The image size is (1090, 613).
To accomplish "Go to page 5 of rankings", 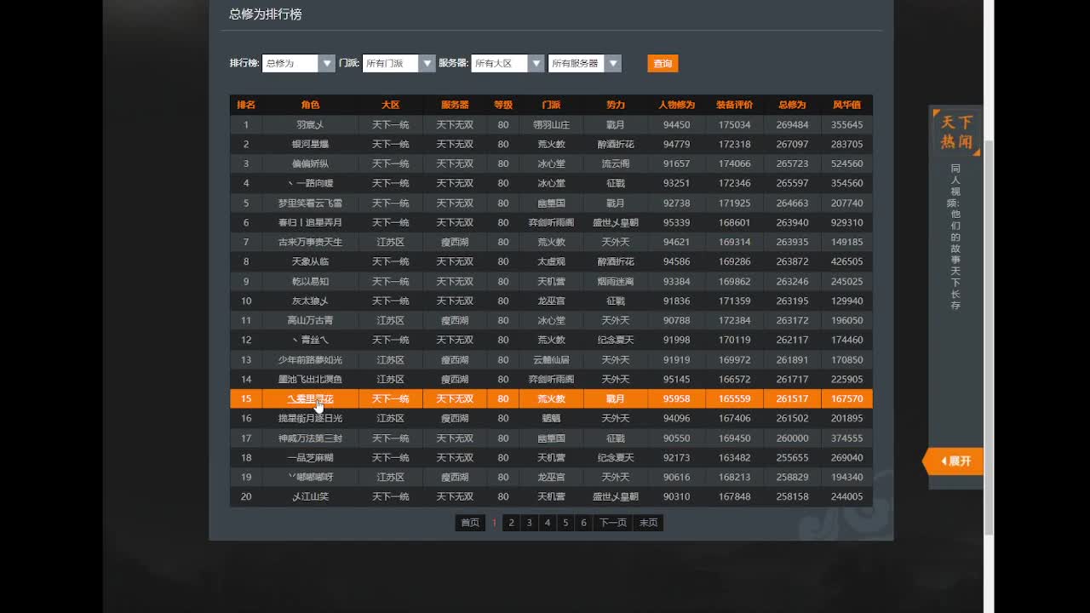I will (x=565, y=523).
